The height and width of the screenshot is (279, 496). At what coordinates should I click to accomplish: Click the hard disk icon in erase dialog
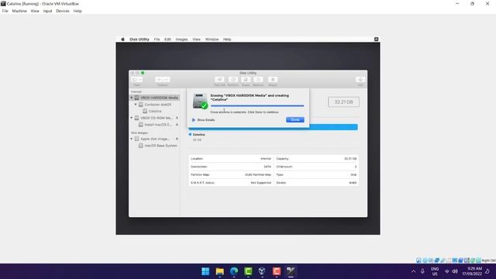(x=200, y=102)
